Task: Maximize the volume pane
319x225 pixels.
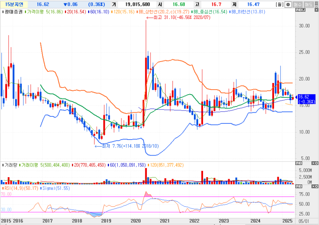Action: [314, 163]
